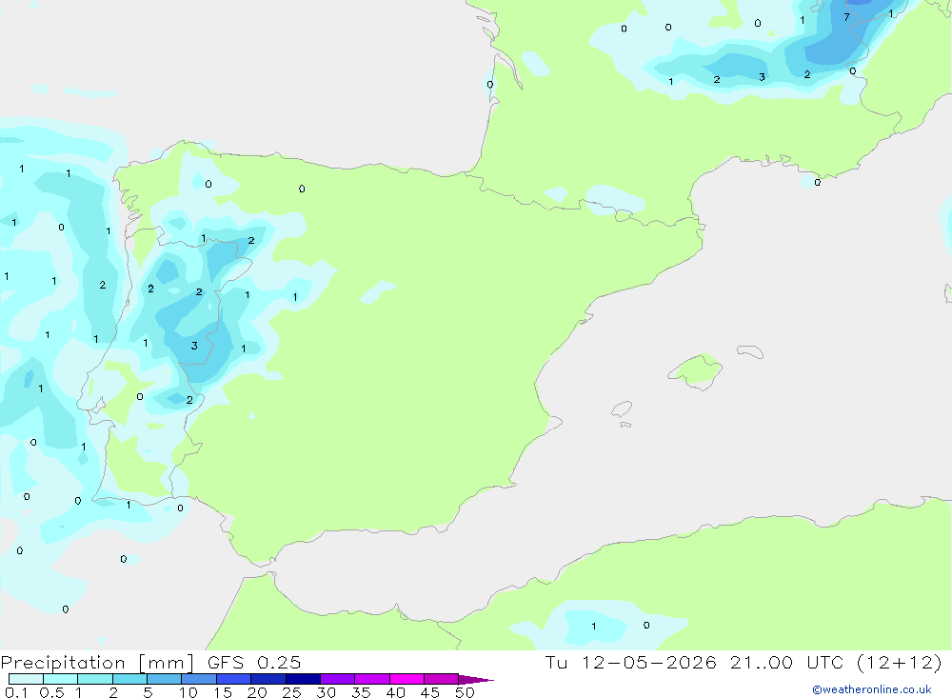Screen dimensions: 952x698
Task: Click the 'Precipitation [mm]' title text
Action: coord(98,663)
